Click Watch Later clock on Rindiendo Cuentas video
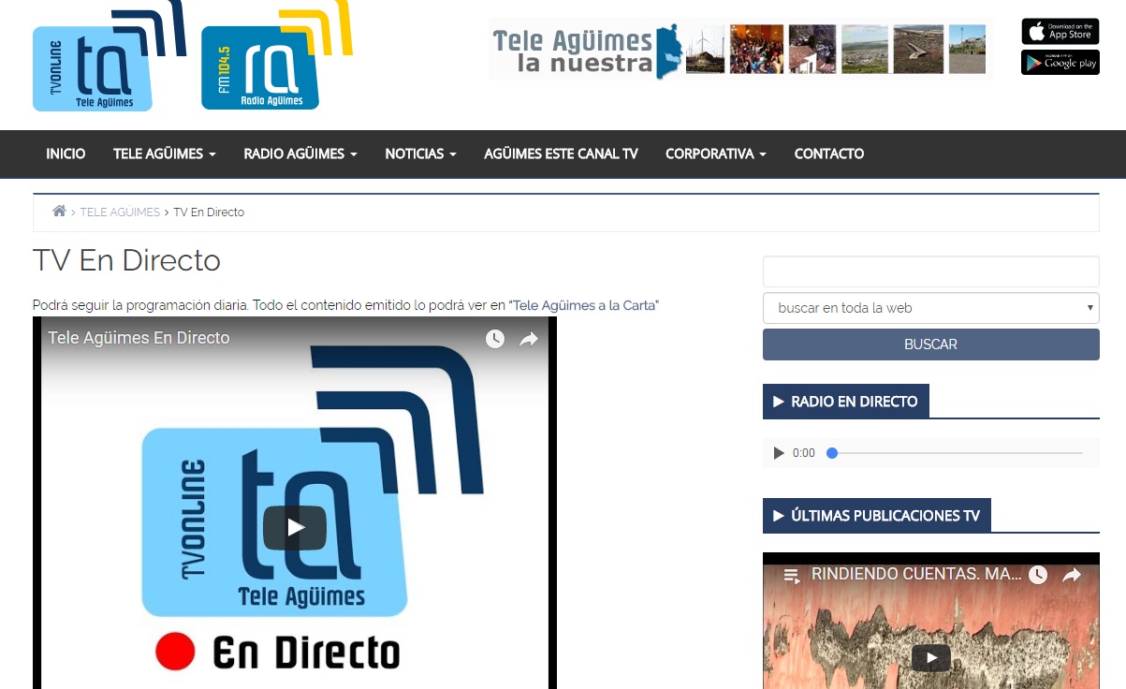The image size is (1126, 689). pos(1037,575)
